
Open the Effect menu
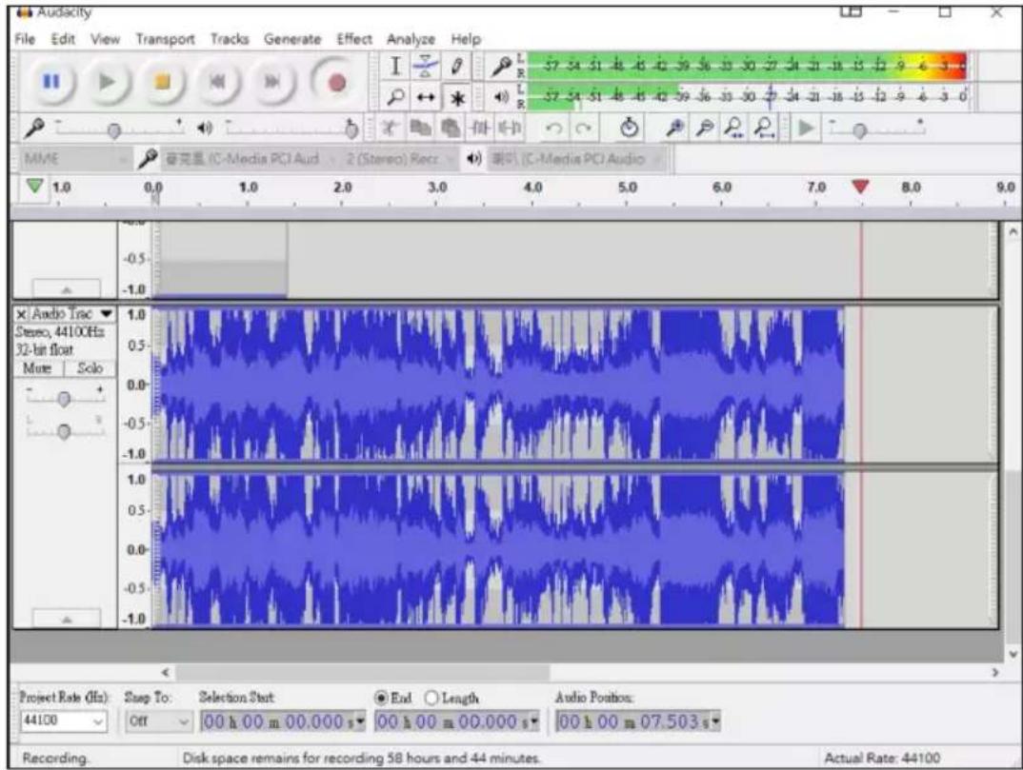pos(354,39)
